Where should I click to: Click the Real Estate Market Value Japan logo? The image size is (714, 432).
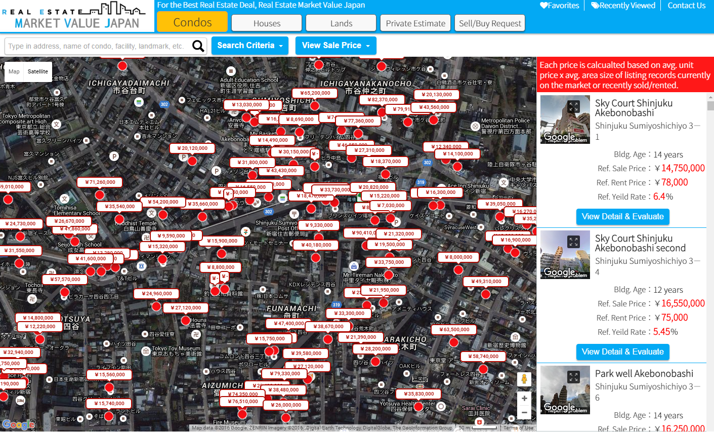tap(76, 16)
